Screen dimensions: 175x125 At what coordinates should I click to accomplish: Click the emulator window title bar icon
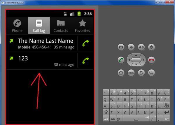pyautogui.click(x=3, y=3)
